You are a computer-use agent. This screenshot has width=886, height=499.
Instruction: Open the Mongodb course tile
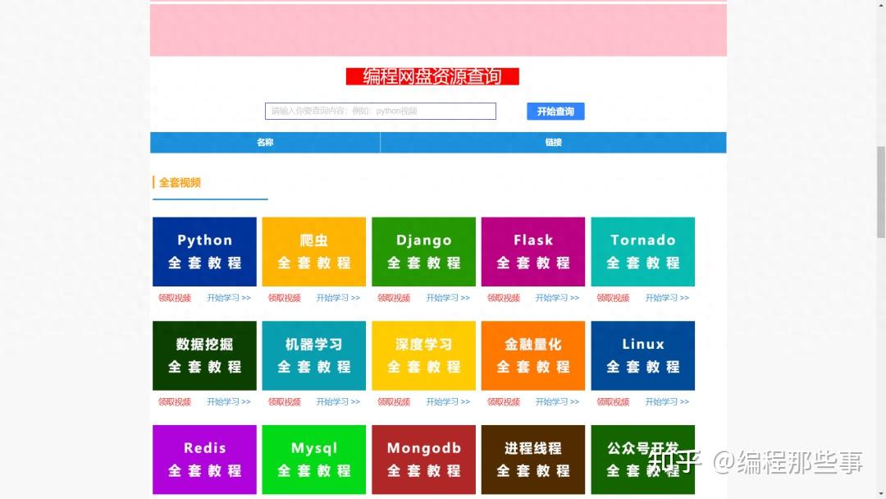click(x=423, y=460)
